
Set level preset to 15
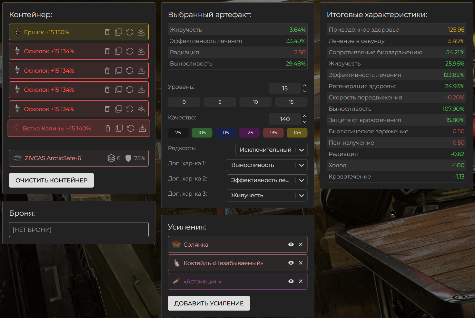click(x=291, y=102)
